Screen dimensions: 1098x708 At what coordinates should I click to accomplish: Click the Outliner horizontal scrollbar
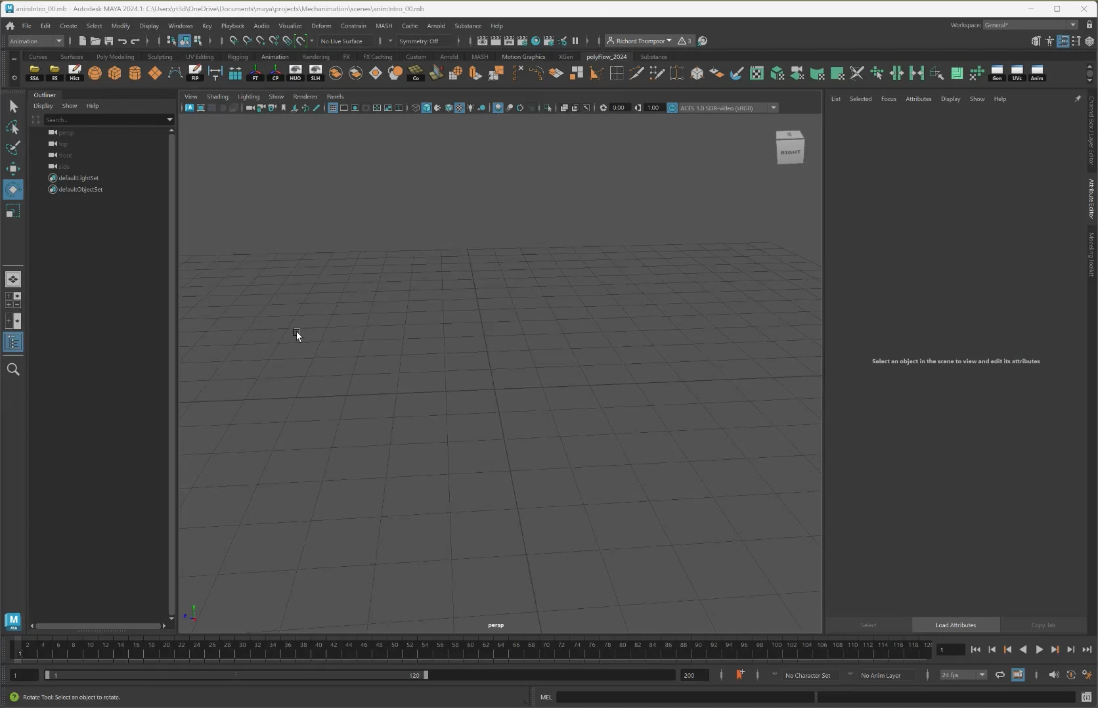(99, 626)
